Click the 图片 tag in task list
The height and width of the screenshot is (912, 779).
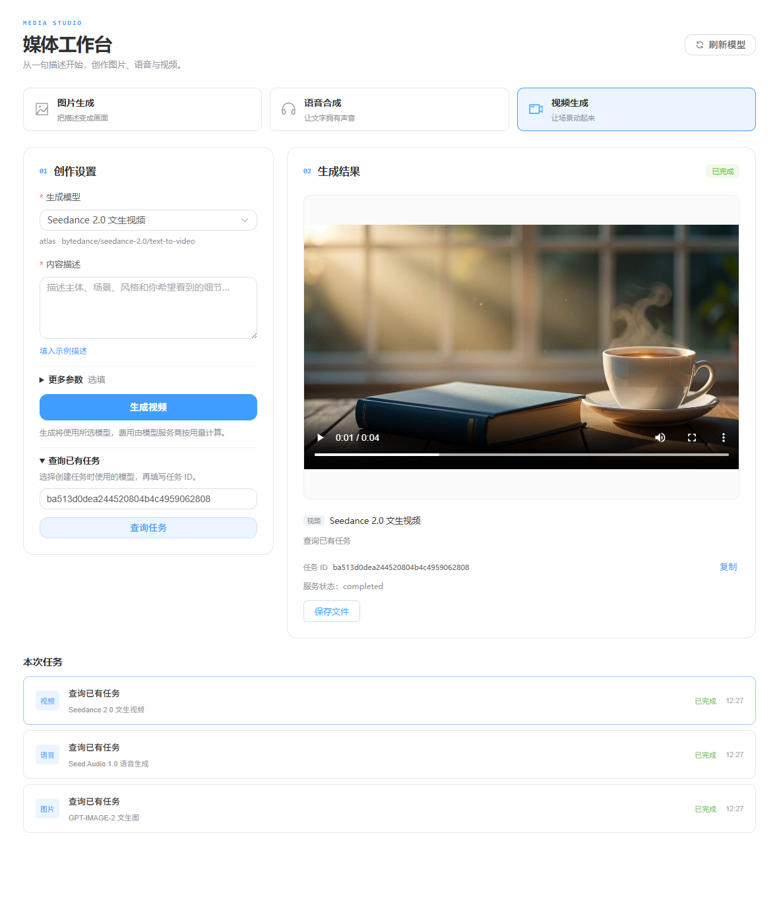pyautogui.click(x=47, y=809)
